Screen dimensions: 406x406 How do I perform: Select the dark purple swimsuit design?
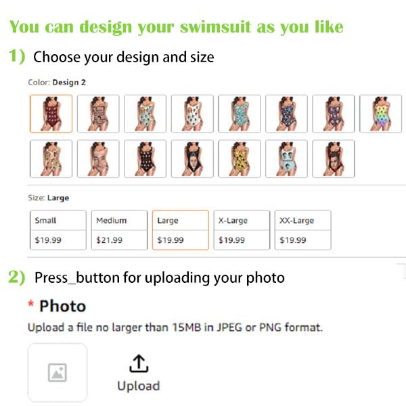pyautogui.click(x=333, y=114)
